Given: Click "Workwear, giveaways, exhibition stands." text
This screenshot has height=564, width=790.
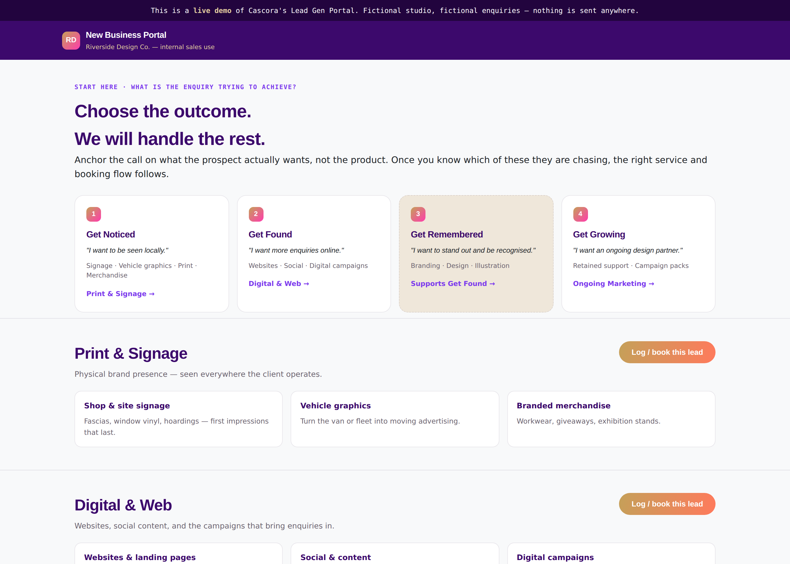Looking at the screenshot, I should (589, 421).
